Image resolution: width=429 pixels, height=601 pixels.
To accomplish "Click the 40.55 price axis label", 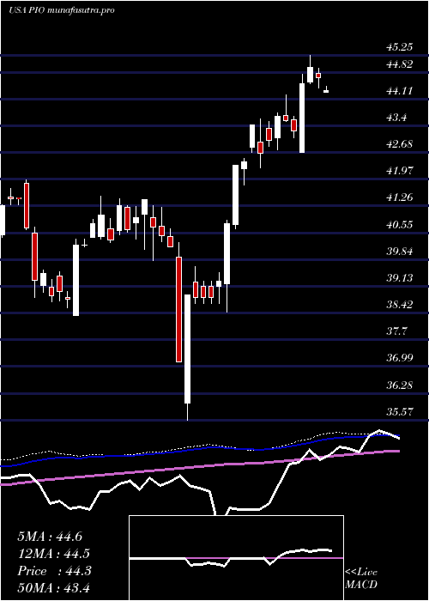I will (400, 225).
